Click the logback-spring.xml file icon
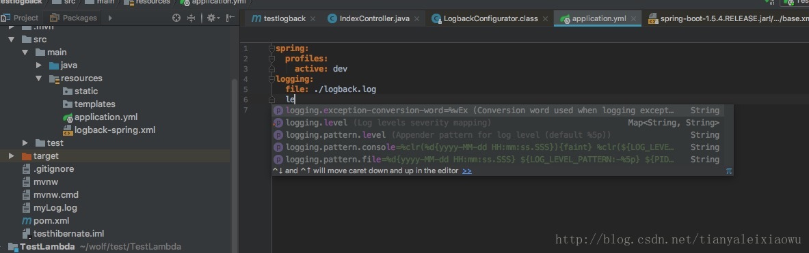Viewport: 809px width, 253px height. pos(67,130)
